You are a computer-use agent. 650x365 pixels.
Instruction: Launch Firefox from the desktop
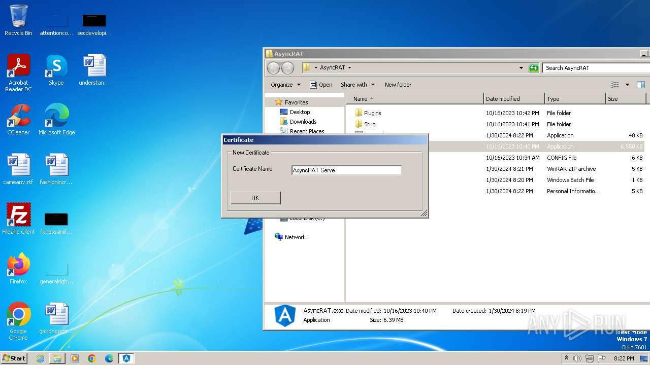tap(18, 269)
